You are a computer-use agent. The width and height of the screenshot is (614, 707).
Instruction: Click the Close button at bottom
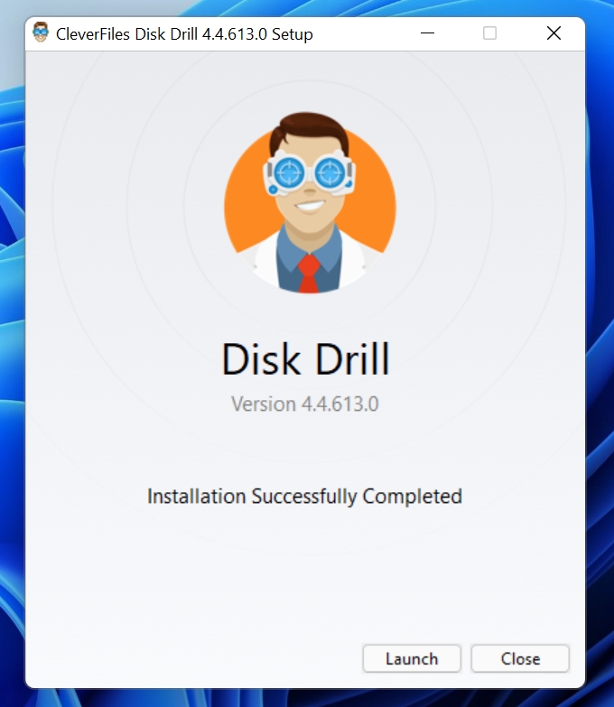tap(520, 659)
